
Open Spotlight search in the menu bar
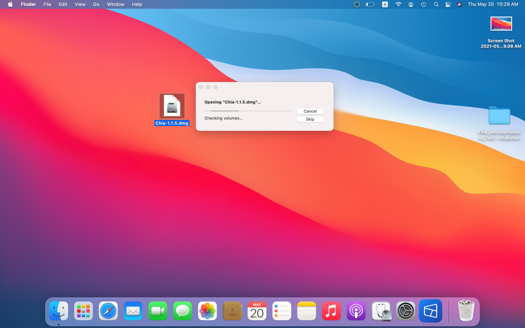click(x=436, y=4)
